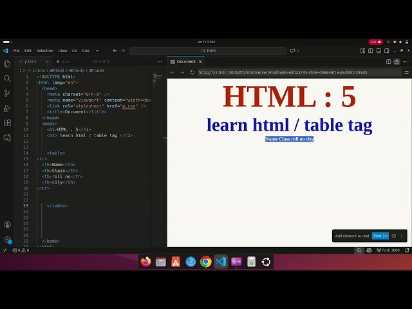This screenshot has height=309, width=412.
Task: Open the Manage gear in activity bar
Action: (7, 239)
